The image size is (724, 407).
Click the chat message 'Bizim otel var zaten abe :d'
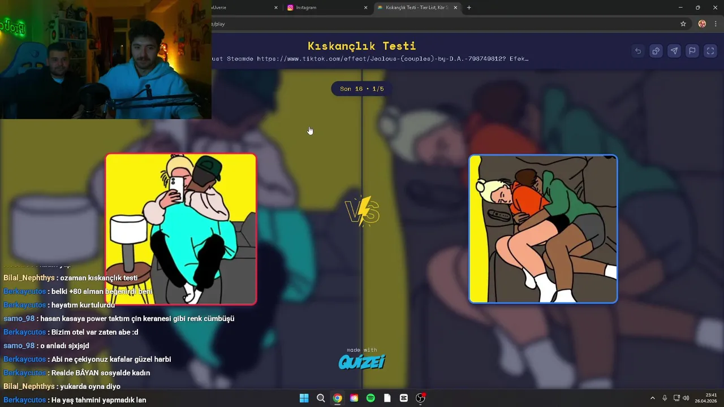[94, 332]
